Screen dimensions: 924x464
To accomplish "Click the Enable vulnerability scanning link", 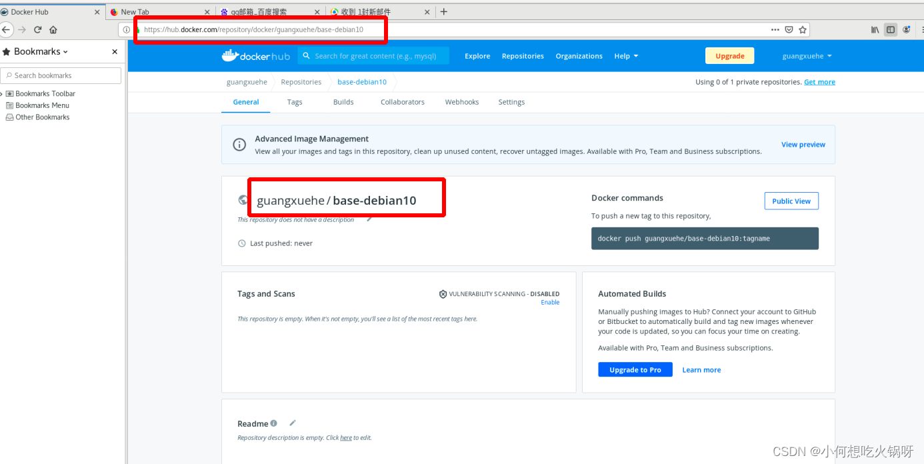I will [550, 303].
